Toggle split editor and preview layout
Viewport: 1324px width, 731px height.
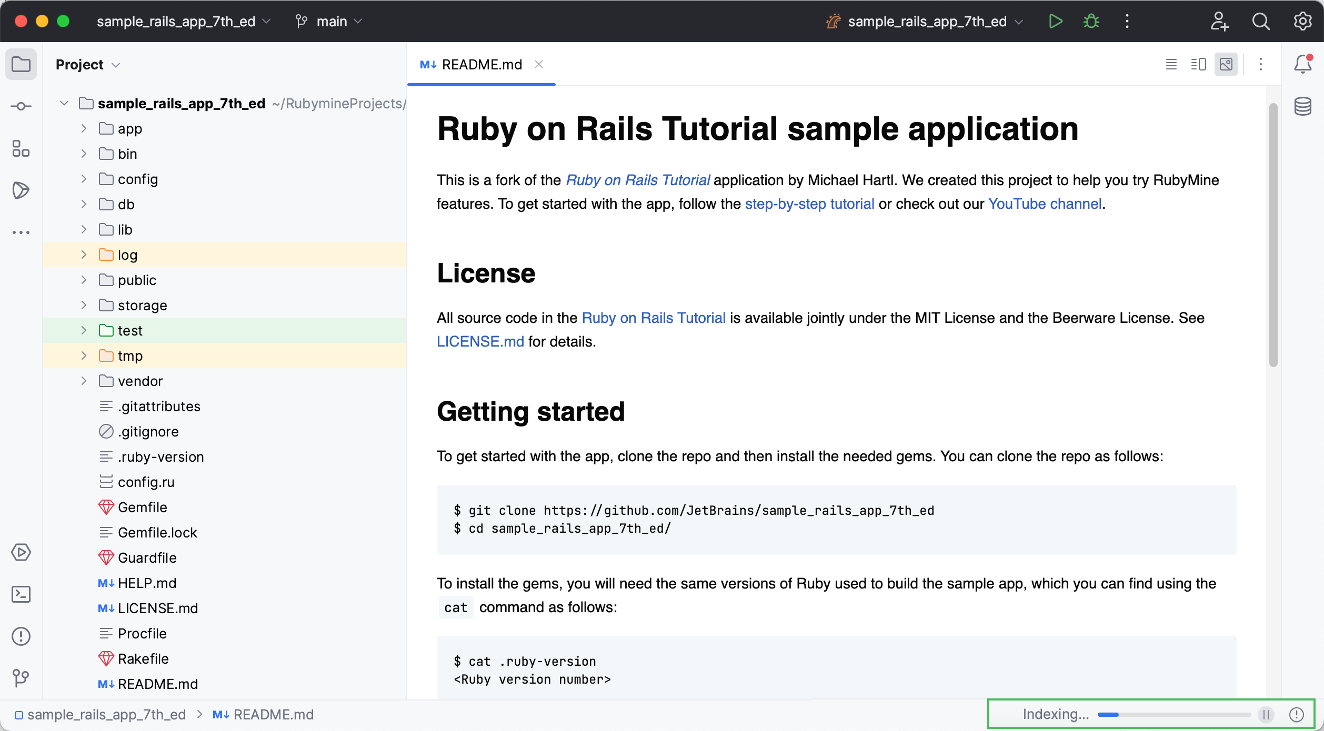click(1198, 64)
